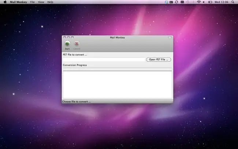
Task: Click the Wed 13:06 menu bar clock
Action: 221,2
